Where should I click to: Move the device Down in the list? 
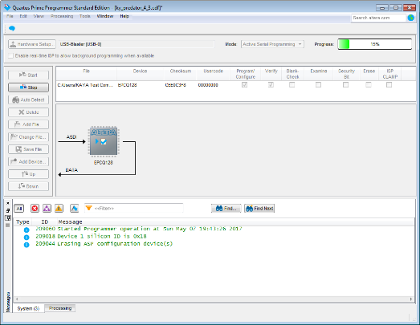tap(28, 186)
